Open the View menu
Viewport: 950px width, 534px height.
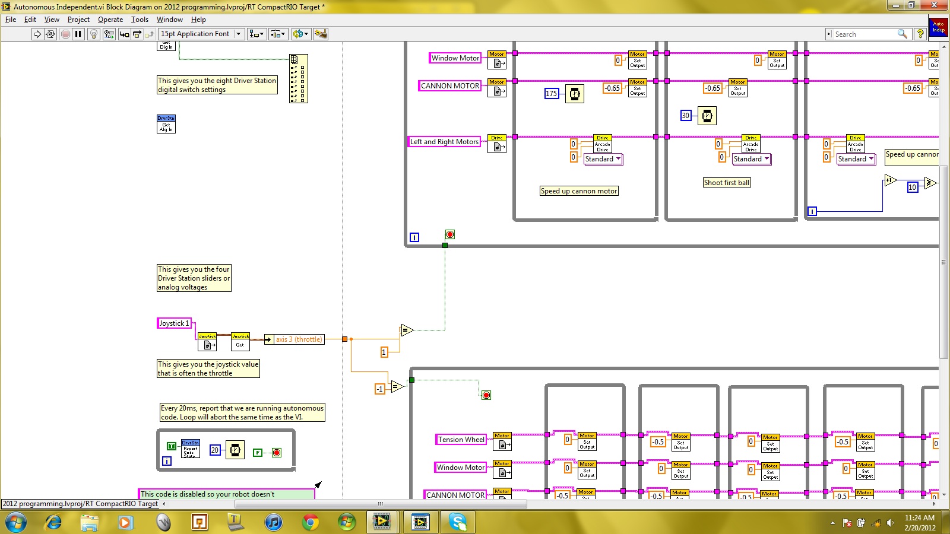click(52, 20)
